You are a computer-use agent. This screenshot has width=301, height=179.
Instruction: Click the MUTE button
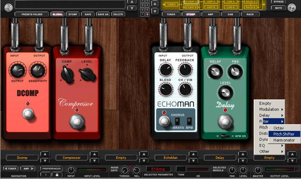(x=278, y=8)
